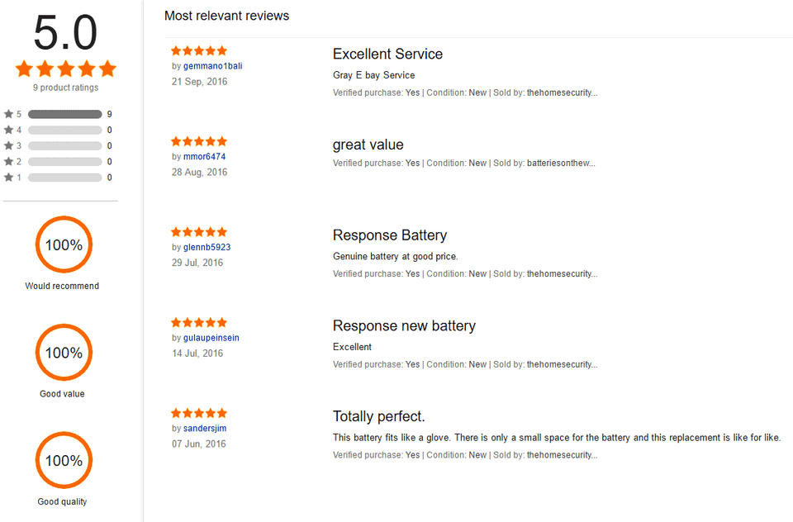This screenshot has height=522, width=793.
Task: Click star rating on sandersjim's review
Action: pos(198,413)
